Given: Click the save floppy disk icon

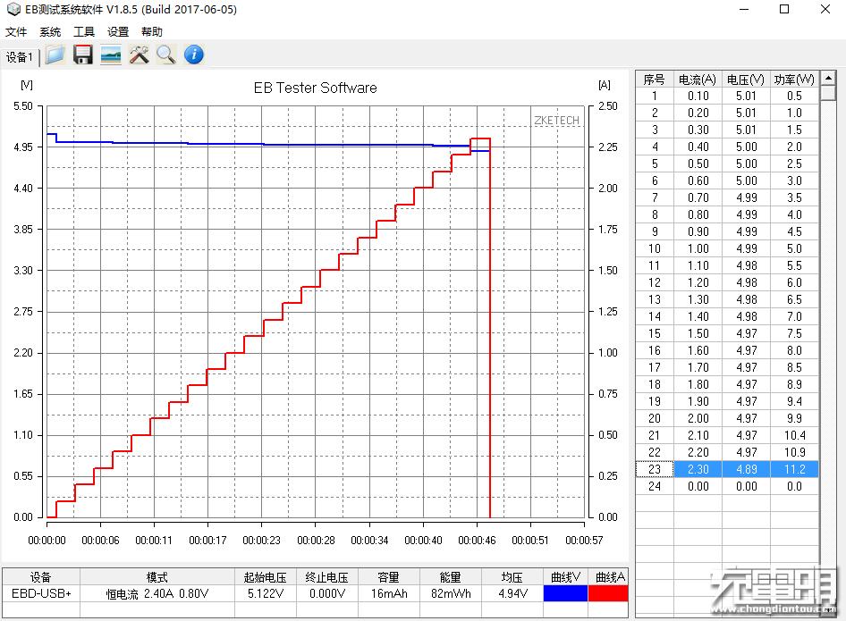Looking at the screenshot, I should tap(83, 55).
